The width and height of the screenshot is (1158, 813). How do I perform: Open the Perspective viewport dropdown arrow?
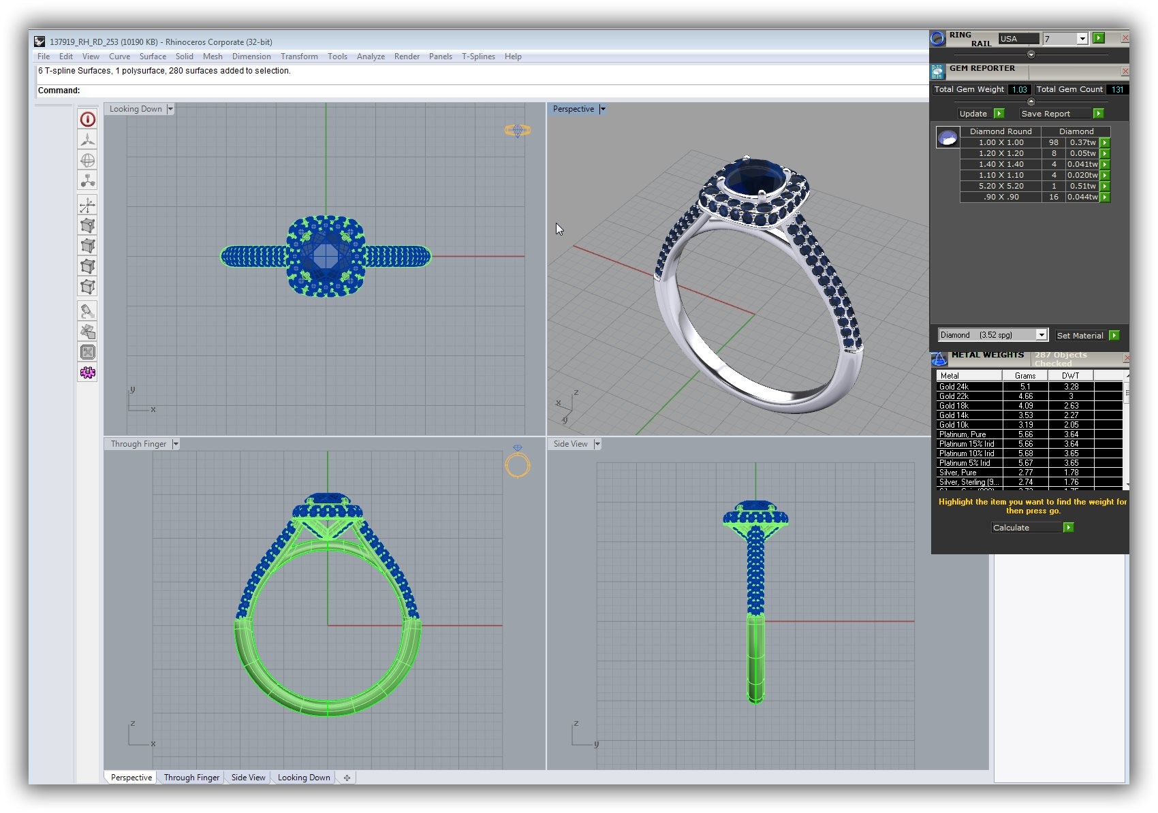[x=603, y=109]
